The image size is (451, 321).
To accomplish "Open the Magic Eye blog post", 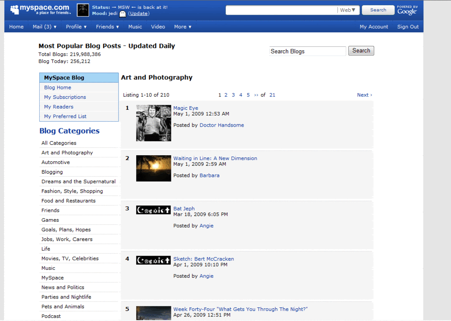I will click(185, 108).
